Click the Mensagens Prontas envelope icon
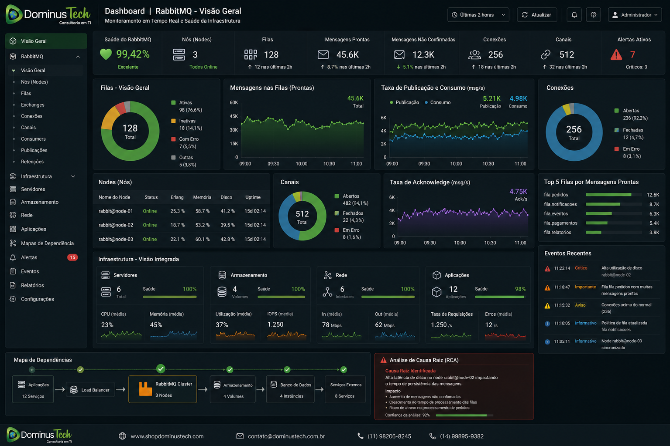This screenshot has width=670, height=446. 323,54
